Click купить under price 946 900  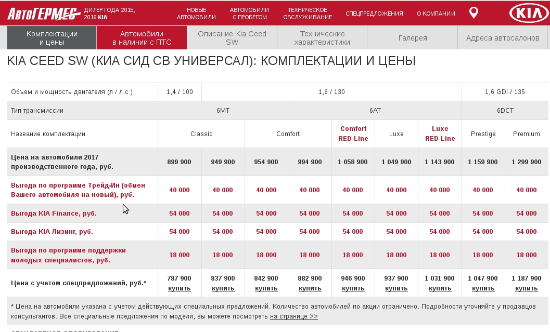[x=353, y=288]
